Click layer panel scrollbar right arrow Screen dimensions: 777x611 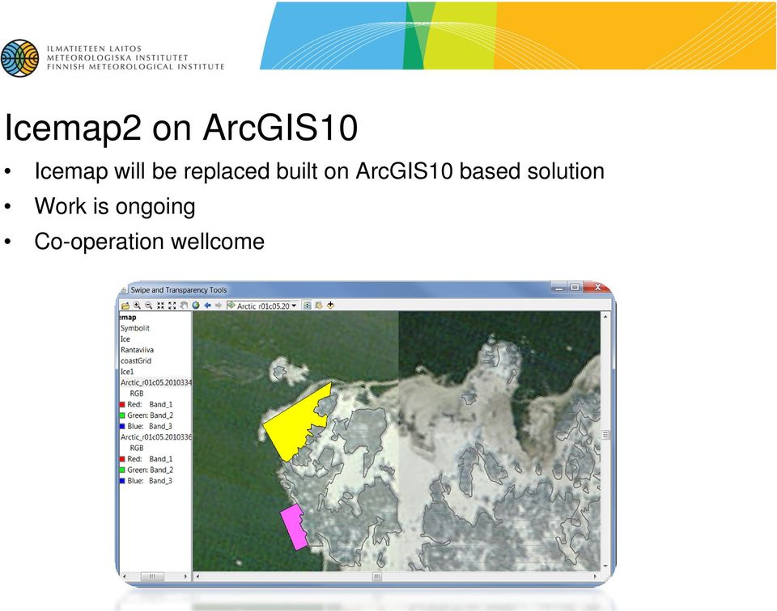[186, 576]
